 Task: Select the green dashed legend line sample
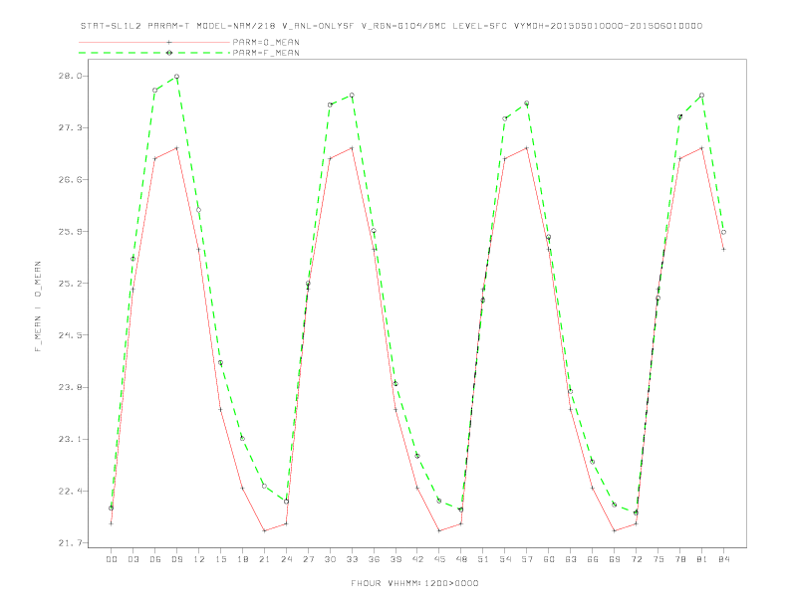tap(154, 53)
